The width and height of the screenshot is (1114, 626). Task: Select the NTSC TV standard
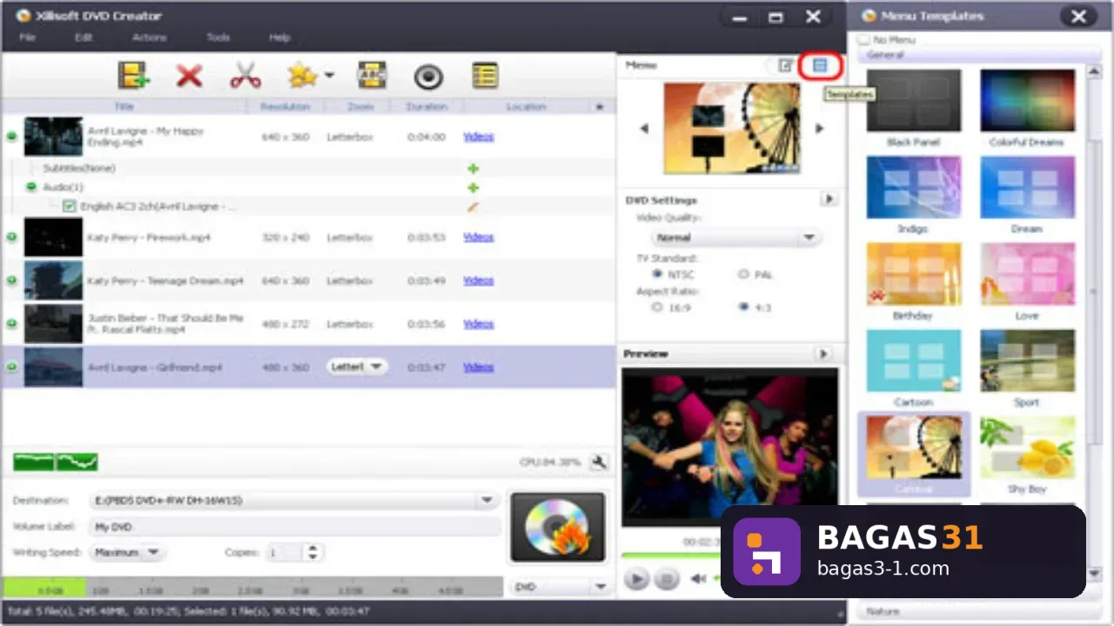tap(657, 274)
